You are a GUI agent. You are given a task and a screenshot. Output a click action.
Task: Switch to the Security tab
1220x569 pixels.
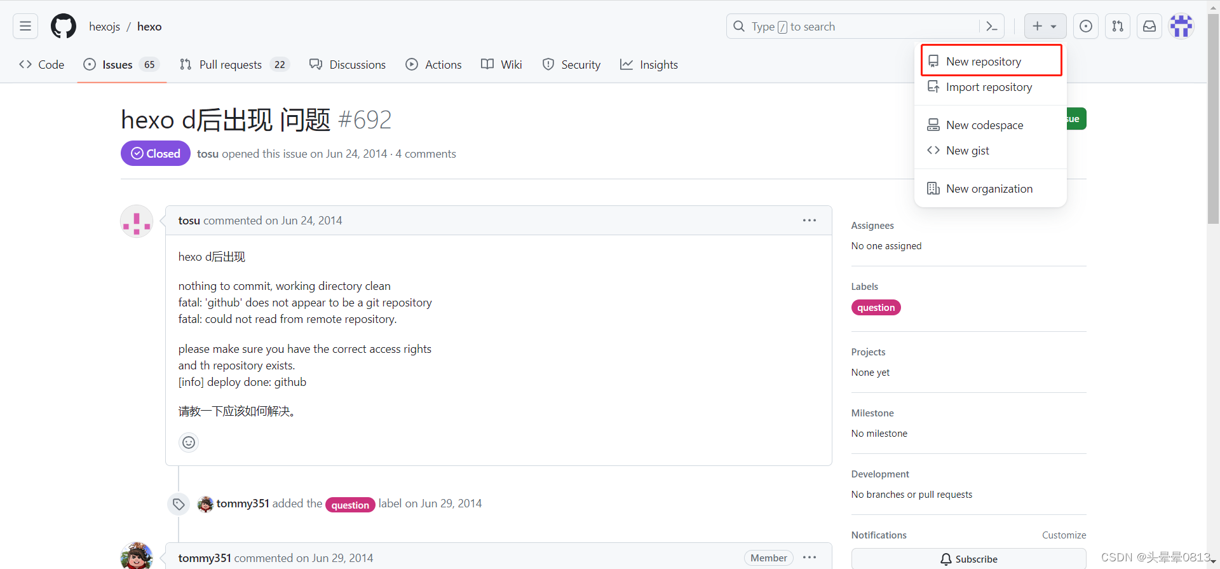571,64
